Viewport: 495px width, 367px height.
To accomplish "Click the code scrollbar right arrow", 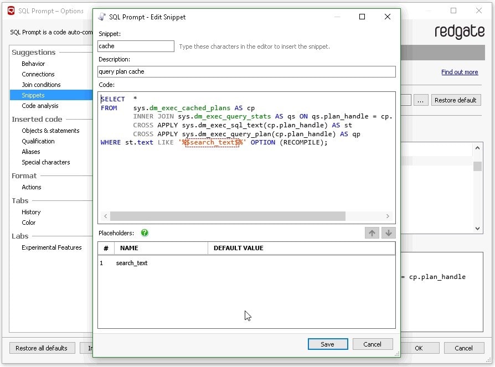I will tap(388, 216).
